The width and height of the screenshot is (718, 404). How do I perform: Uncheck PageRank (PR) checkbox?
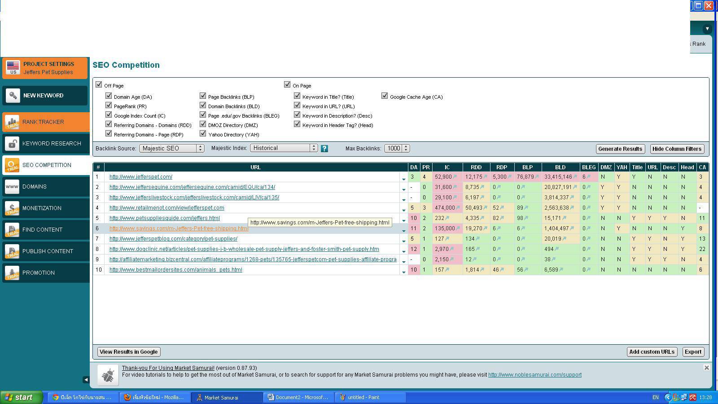(109, 105)
